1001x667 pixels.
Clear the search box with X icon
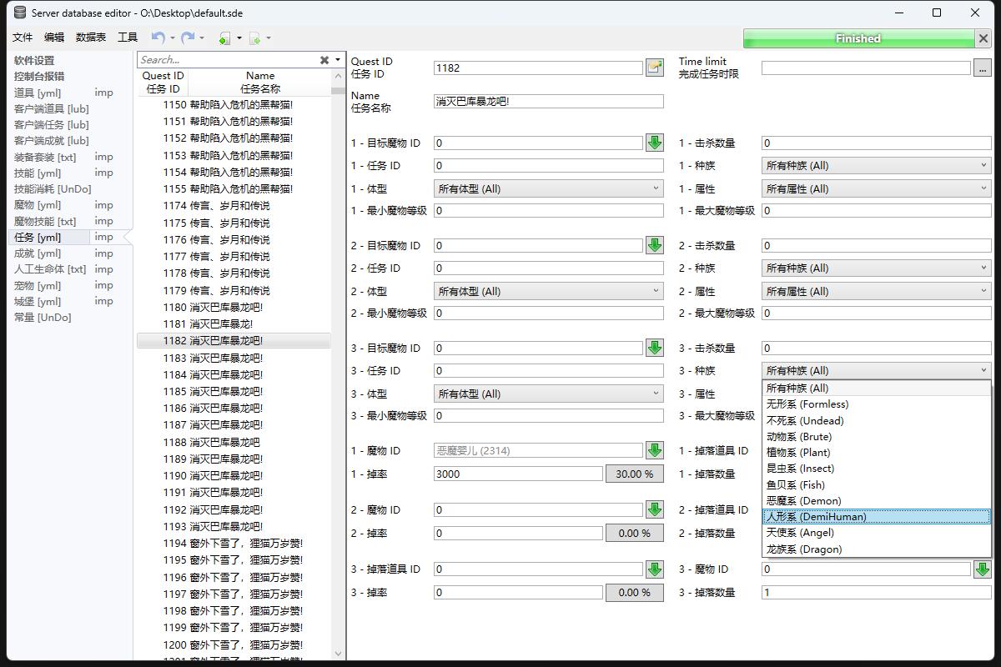click(324, 60)
